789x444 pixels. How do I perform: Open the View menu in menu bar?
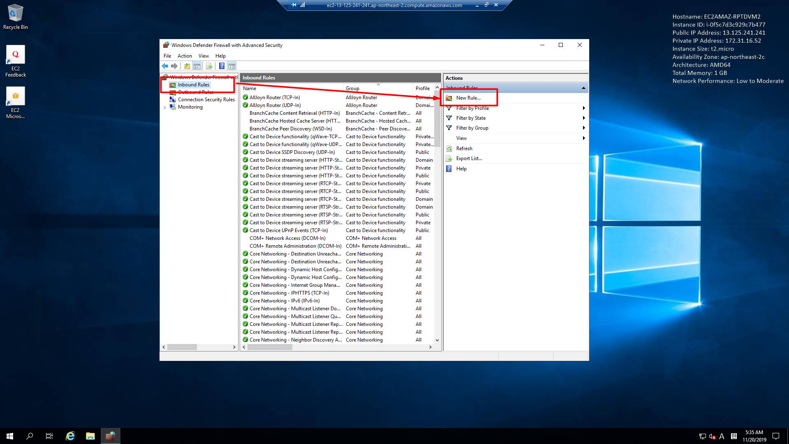coord(204,56)
